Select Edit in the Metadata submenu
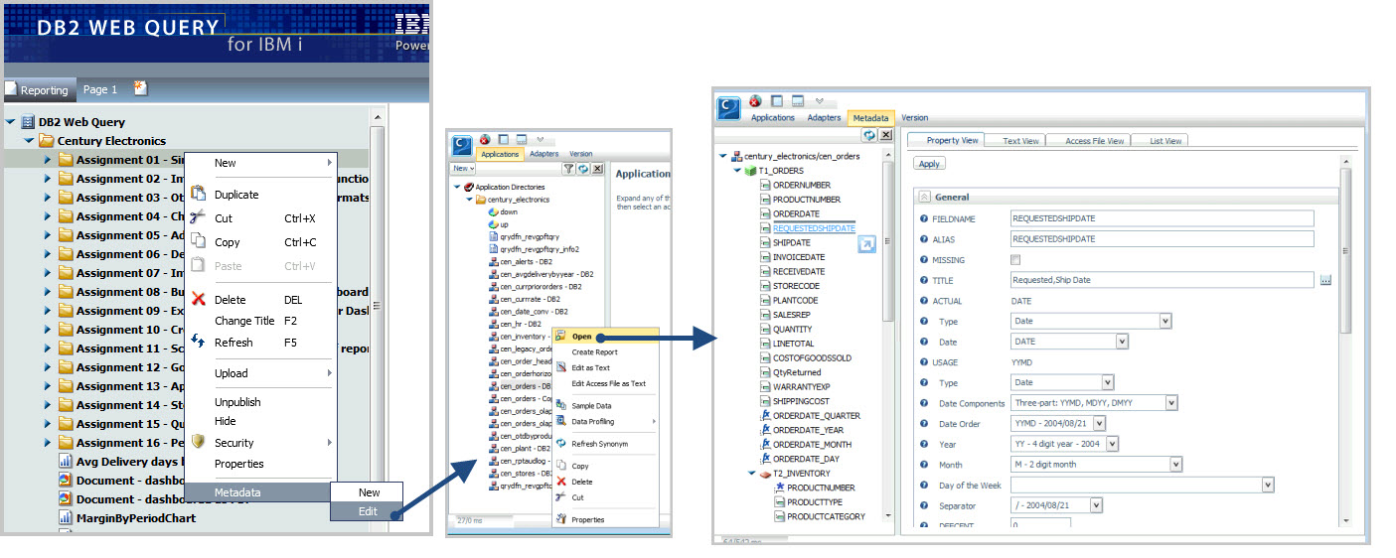Viewport: 1396px width, 558px height. click(369, 512)
